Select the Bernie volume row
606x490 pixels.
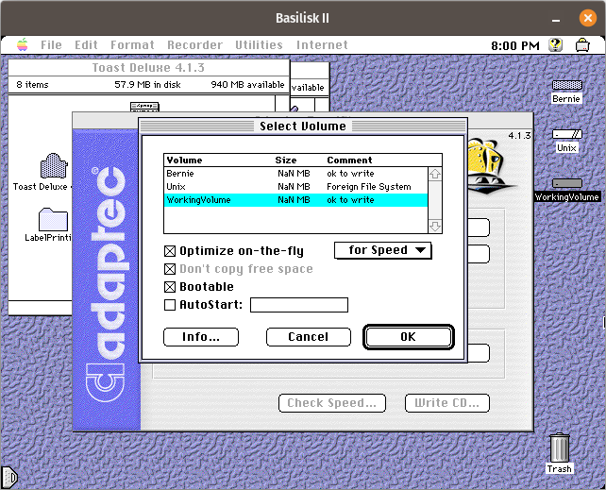coord(296,174)
